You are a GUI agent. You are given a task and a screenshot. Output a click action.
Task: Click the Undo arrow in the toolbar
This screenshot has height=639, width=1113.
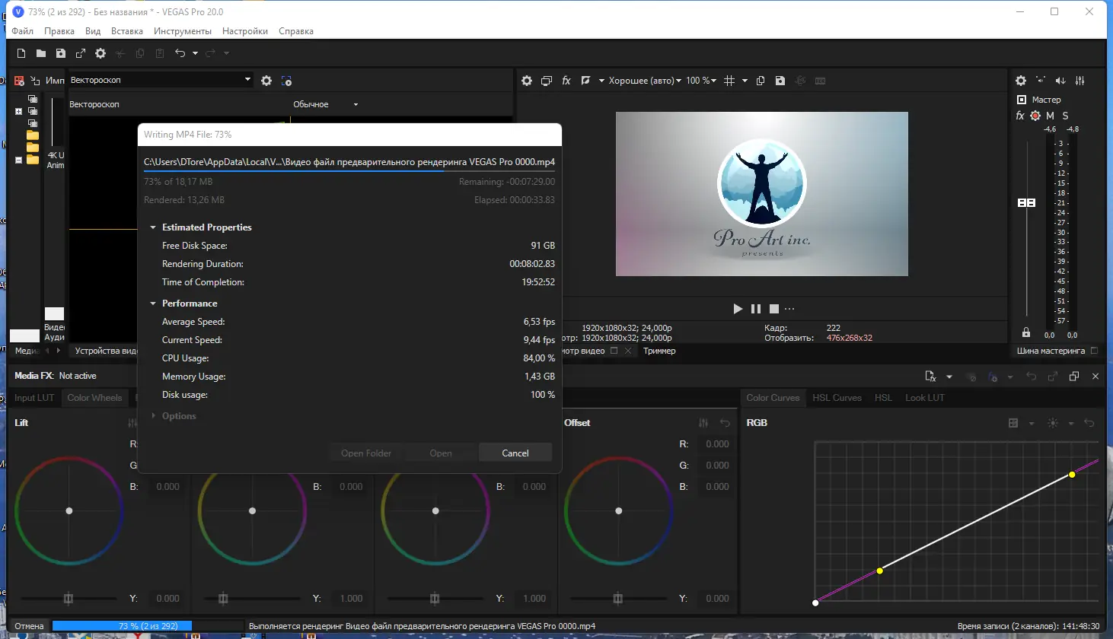click(x=180, y=53)
